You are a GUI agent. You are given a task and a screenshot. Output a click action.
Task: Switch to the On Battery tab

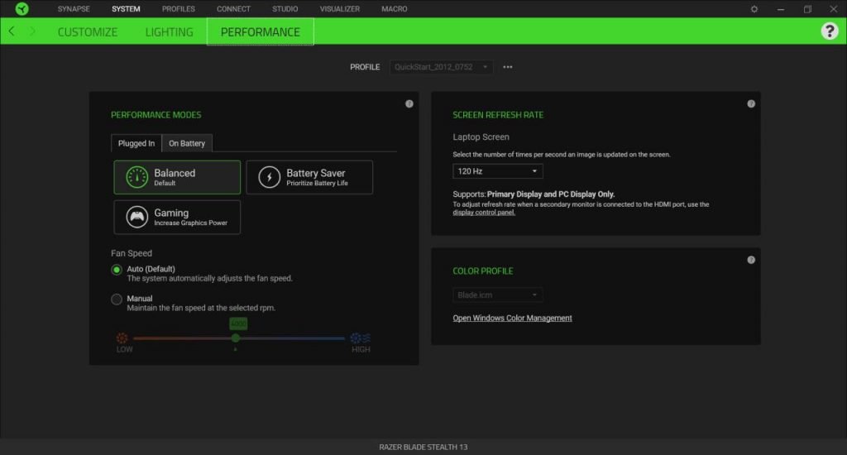(187, 143)
